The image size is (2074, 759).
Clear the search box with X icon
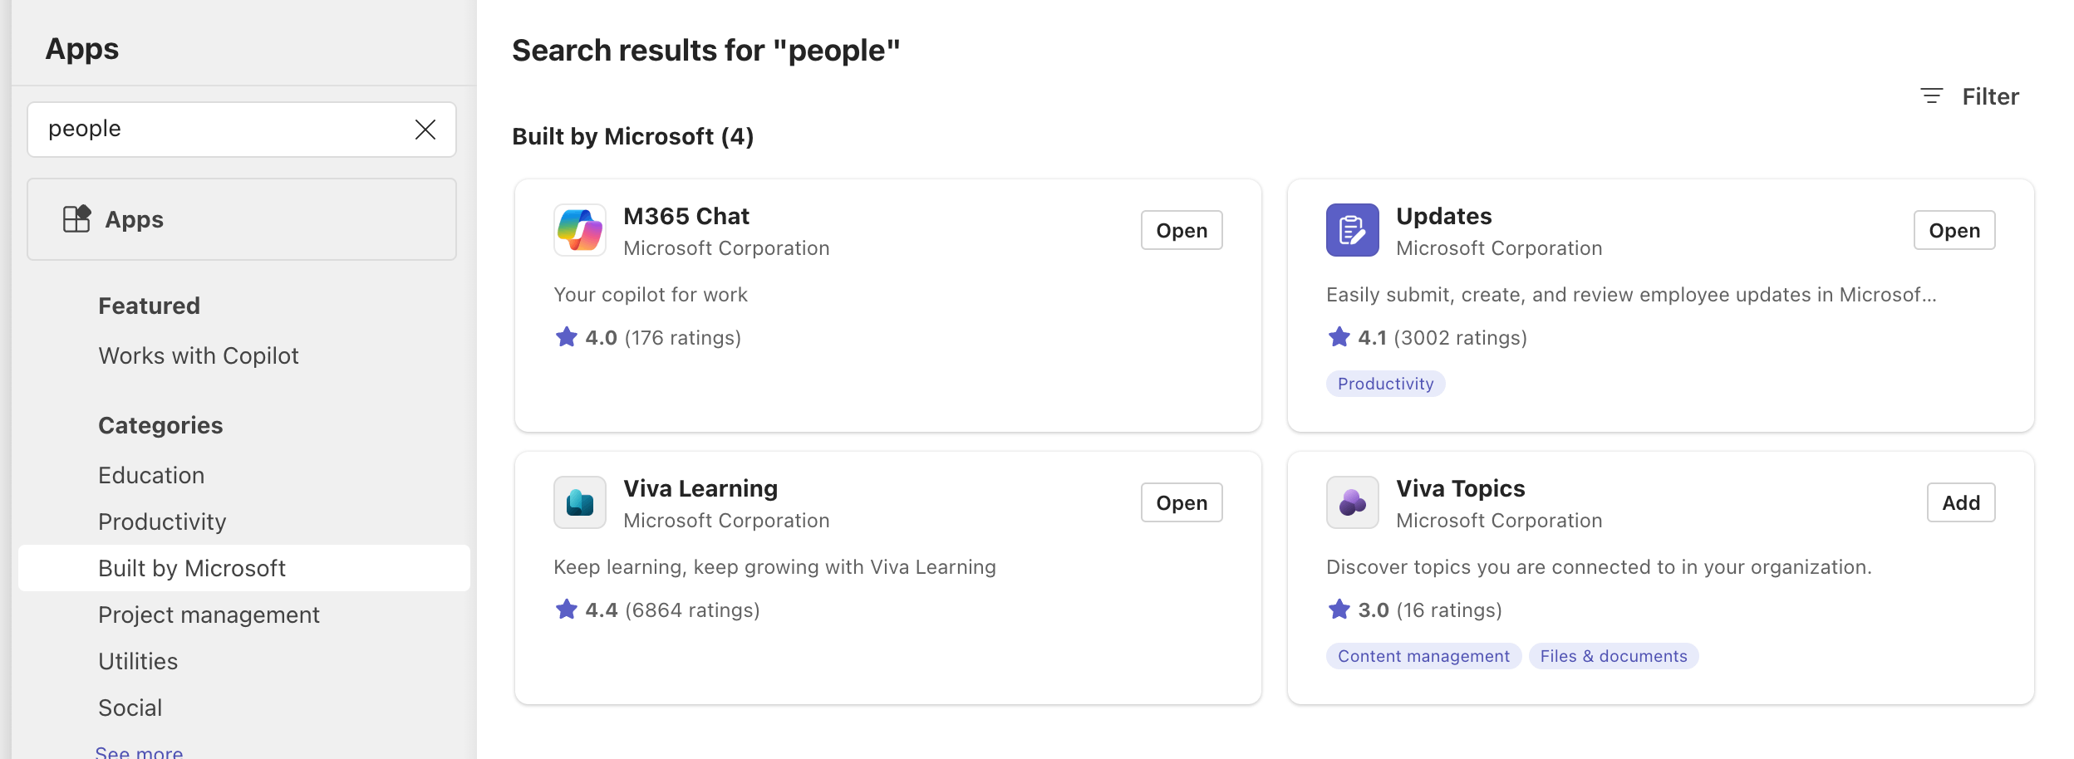click(425, 130)
